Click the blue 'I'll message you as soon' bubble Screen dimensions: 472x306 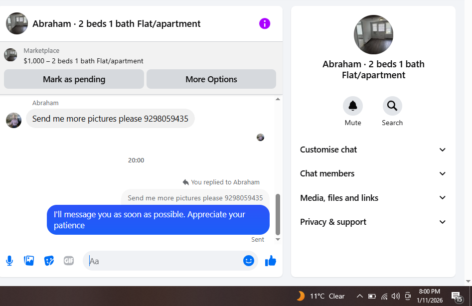click(158, 220)
